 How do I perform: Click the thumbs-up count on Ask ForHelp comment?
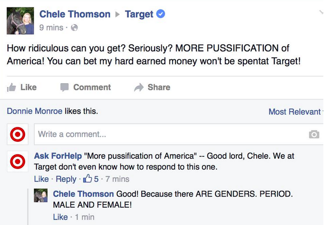[x=91, y=179]
